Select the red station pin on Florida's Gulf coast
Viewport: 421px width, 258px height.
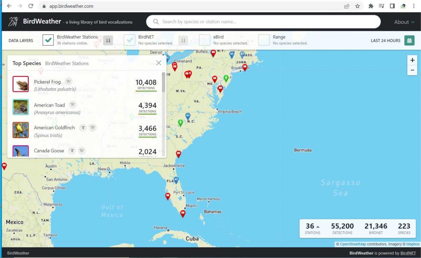(x=168, y=196)
